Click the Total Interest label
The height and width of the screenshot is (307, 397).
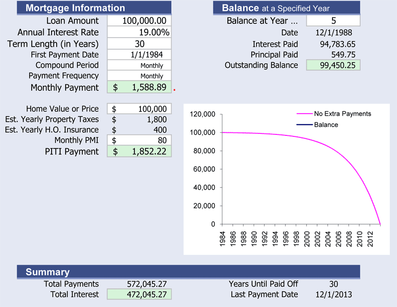point(74,294)
